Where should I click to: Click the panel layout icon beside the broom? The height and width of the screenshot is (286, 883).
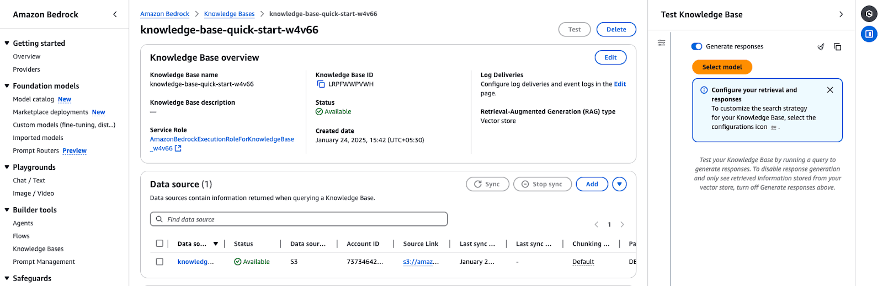[837, 47]
